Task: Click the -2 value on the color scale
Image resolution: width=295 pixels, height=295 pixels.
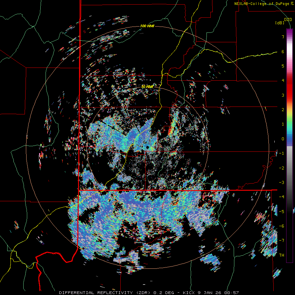Action: (x=282, y=168)
